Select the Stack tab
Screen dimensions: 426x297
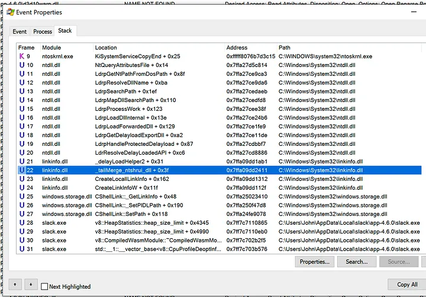click(64, 31)
